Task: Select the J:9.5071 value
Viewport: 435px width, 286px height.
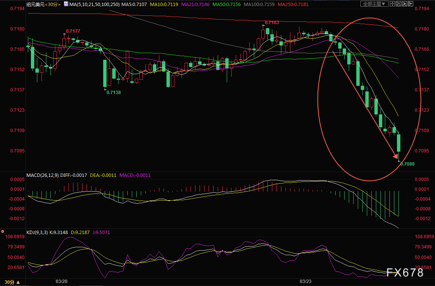Action: point(101,232)
